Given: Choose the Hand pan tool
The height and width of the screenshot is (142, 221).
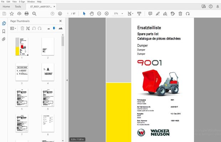Looking at the screenshot, I should 92,14.
